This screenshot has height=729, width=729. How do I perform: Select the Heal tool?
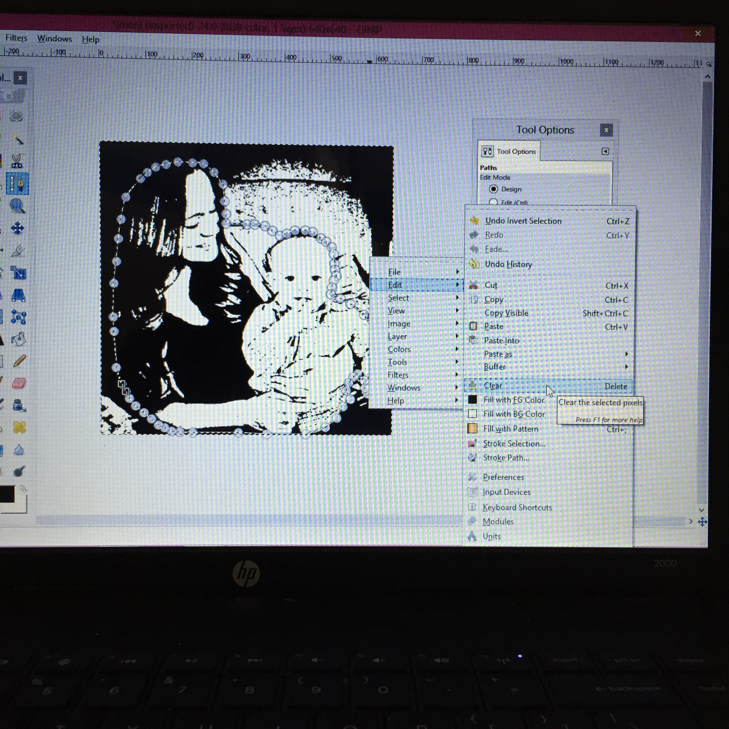pos(19,427)
